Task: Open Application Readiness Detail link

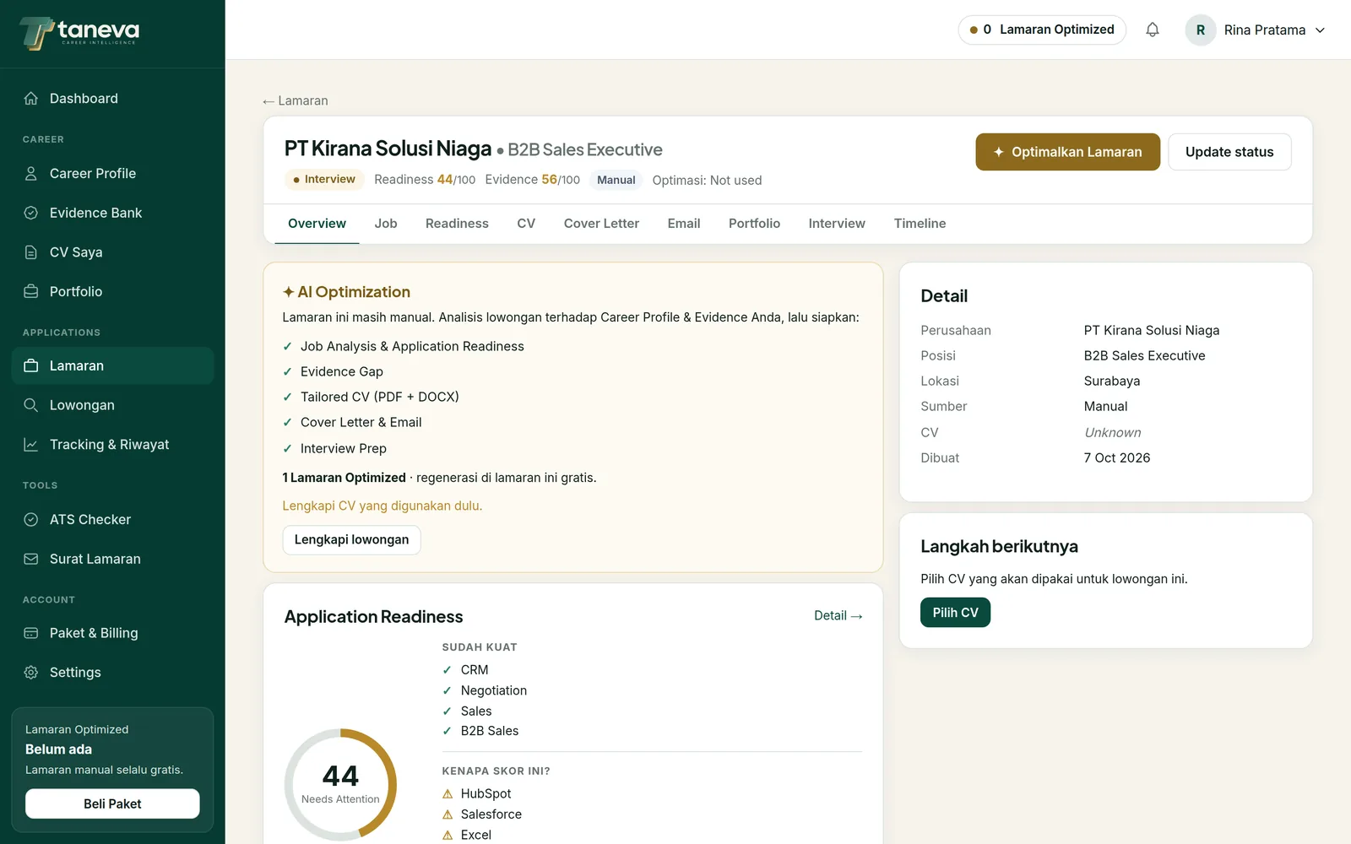Action: coord(838,616)
